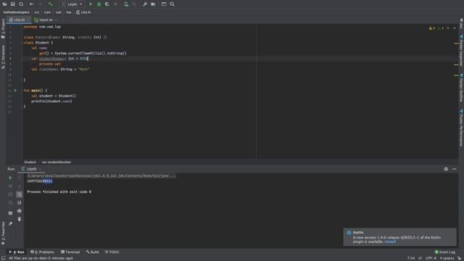Change the UTF-8 file encoding
464x261 pixels.
pyautogui.click(x=431, y=258)
